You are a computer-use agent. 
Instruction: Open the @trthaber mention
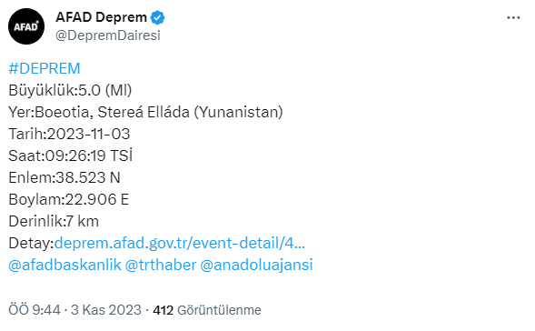[161, 266]
